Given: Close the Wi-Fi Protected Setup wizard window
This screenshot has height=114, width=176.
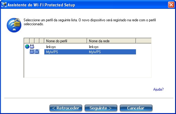Looking at the screenshot, I should (171, 5).
